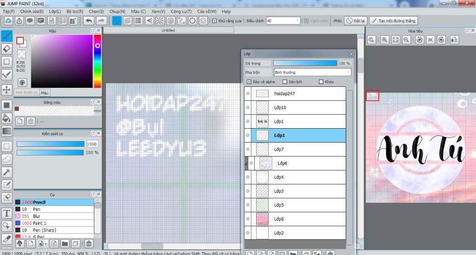Click Đặt lại button
This screenshot has width=476, height=255.
pyautogui.click(x=356, y=20)
